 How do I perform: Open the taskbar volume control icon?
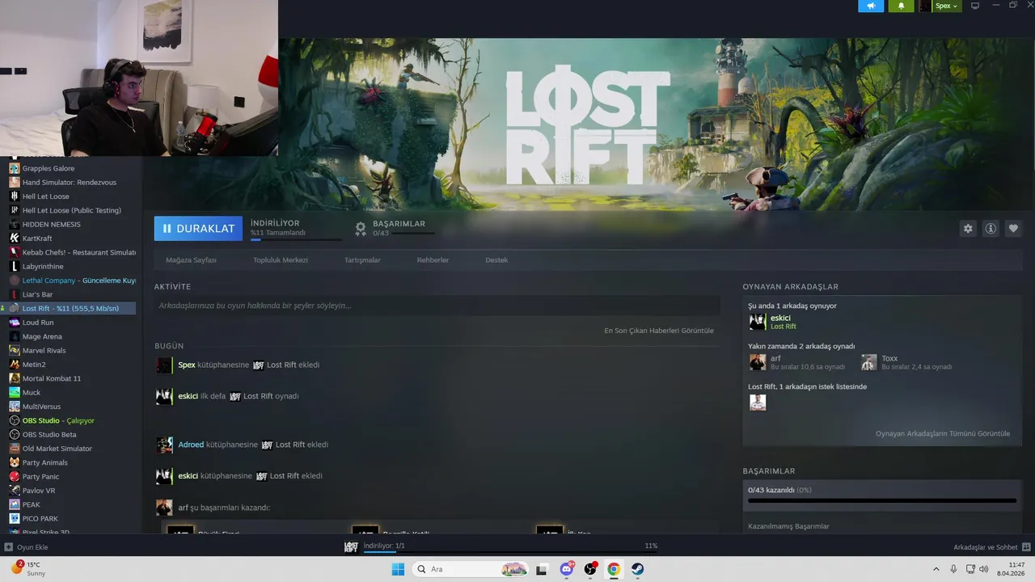tap(984, 569)
